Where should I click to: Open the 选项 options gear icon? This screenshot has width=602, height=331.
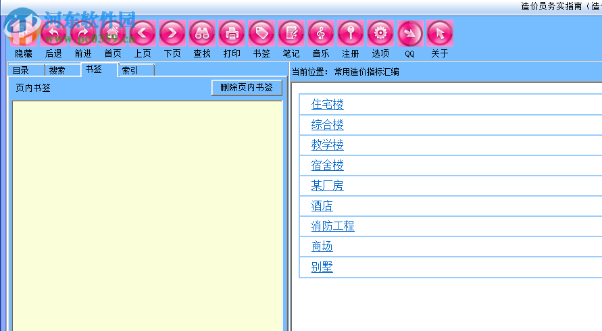pyautogui.click(x=380, y=33)
